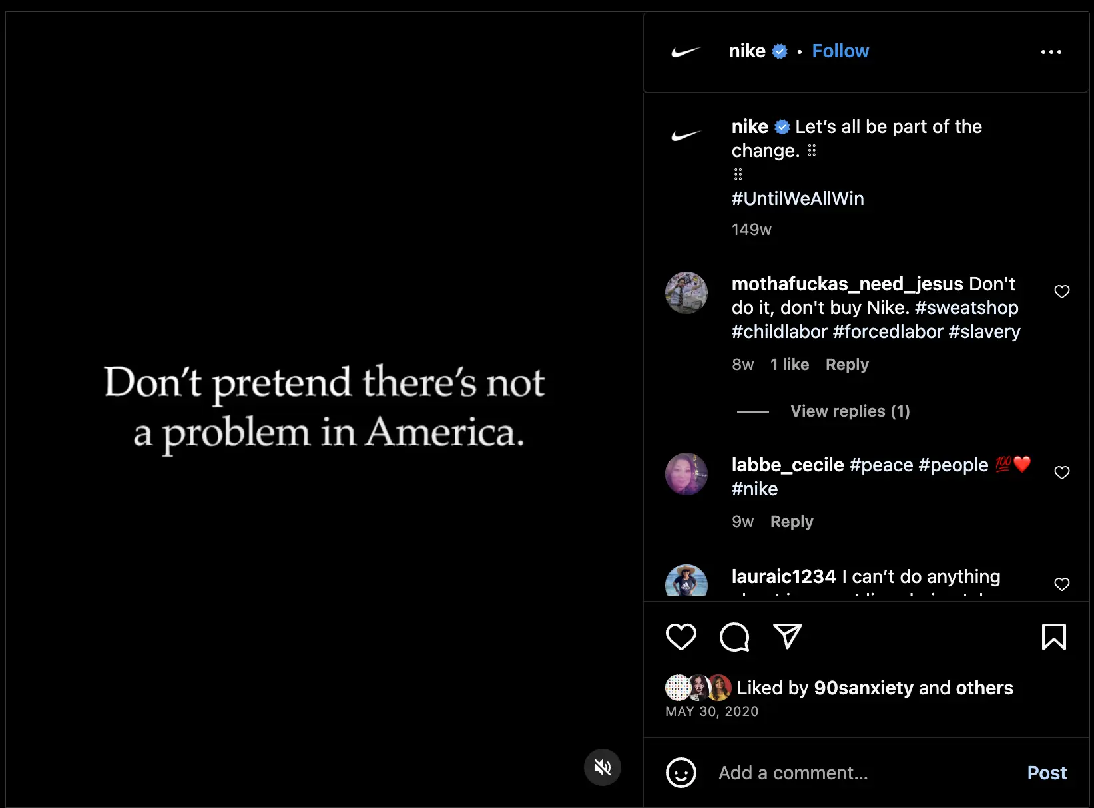The image size is (1094, 808).
Task: Open 90sanxiety from the liked-by text
Action: coord(864,688)
